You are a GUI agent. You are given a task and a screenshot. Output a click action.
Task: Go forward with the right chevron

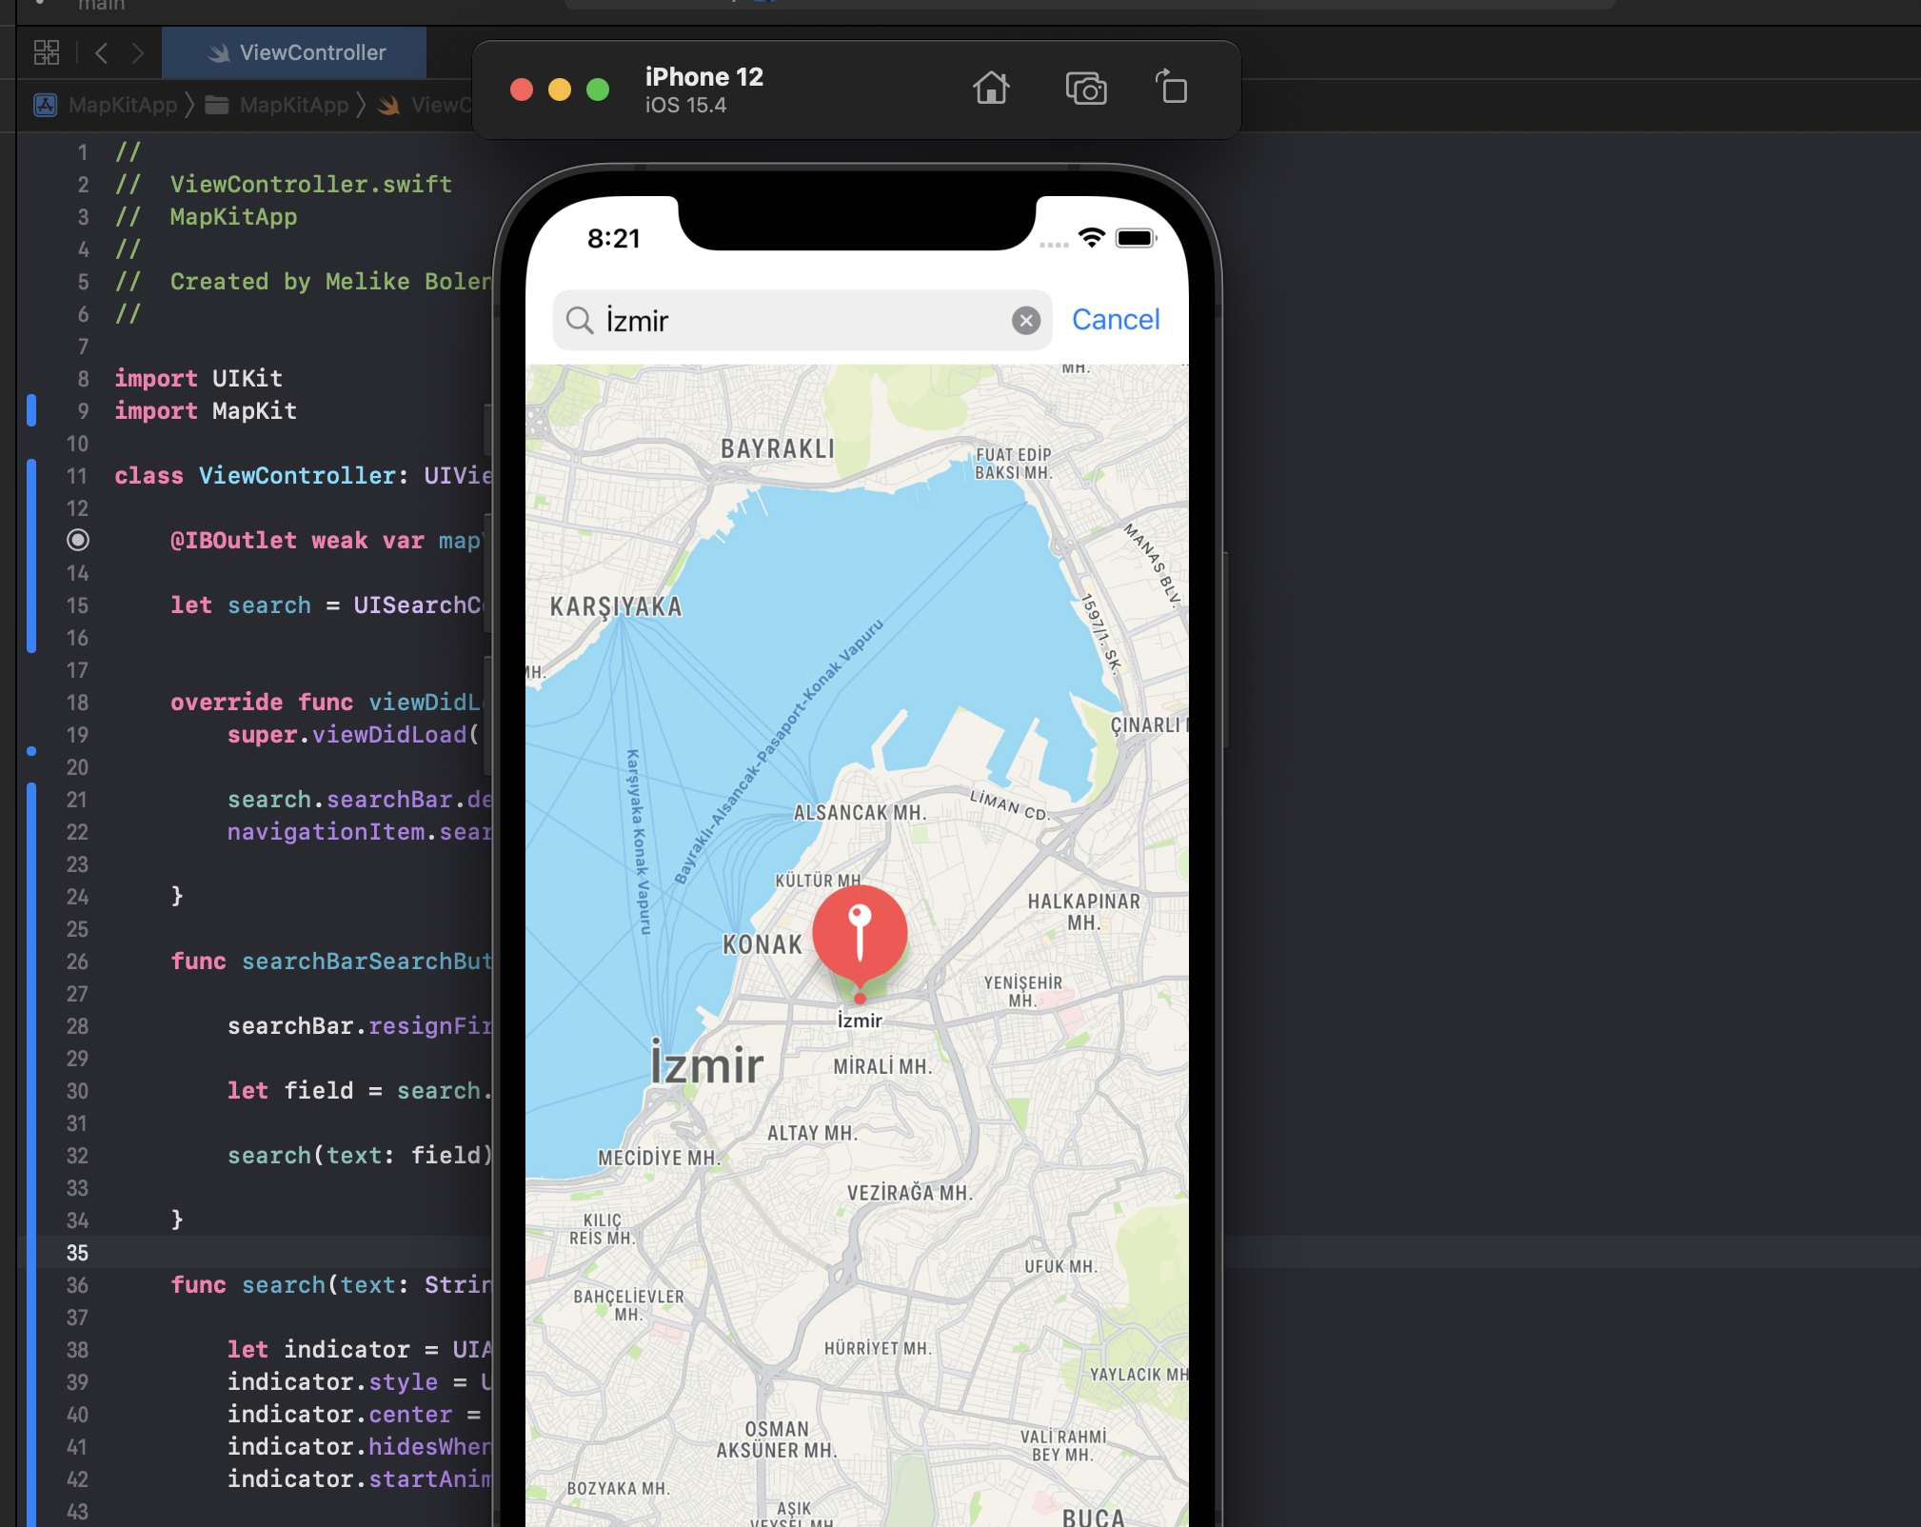138,52
